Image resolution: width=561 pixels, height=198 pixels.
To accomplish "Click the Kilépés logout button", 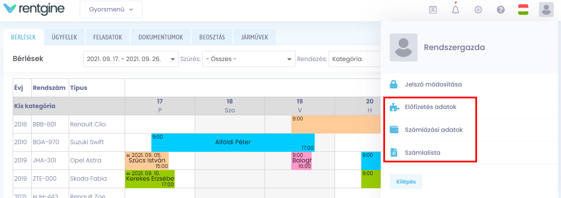I will tap(406, 182).
